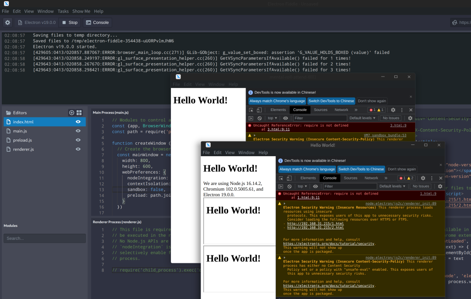Show console sidebar in the rear window
Viewport: 471px width, 299px height.
251,118
